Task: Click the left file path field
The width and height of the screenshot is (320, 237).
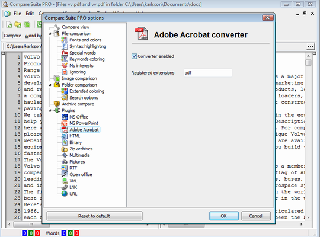Action: [24, 47]
